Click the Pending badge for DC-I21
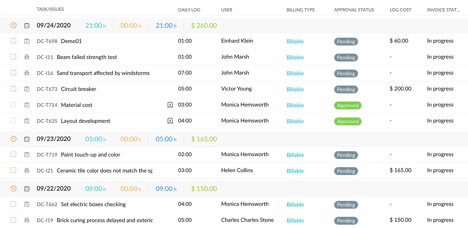Image resolution: width=468 pixels, height=228 pixels. [x=346, y=171]
